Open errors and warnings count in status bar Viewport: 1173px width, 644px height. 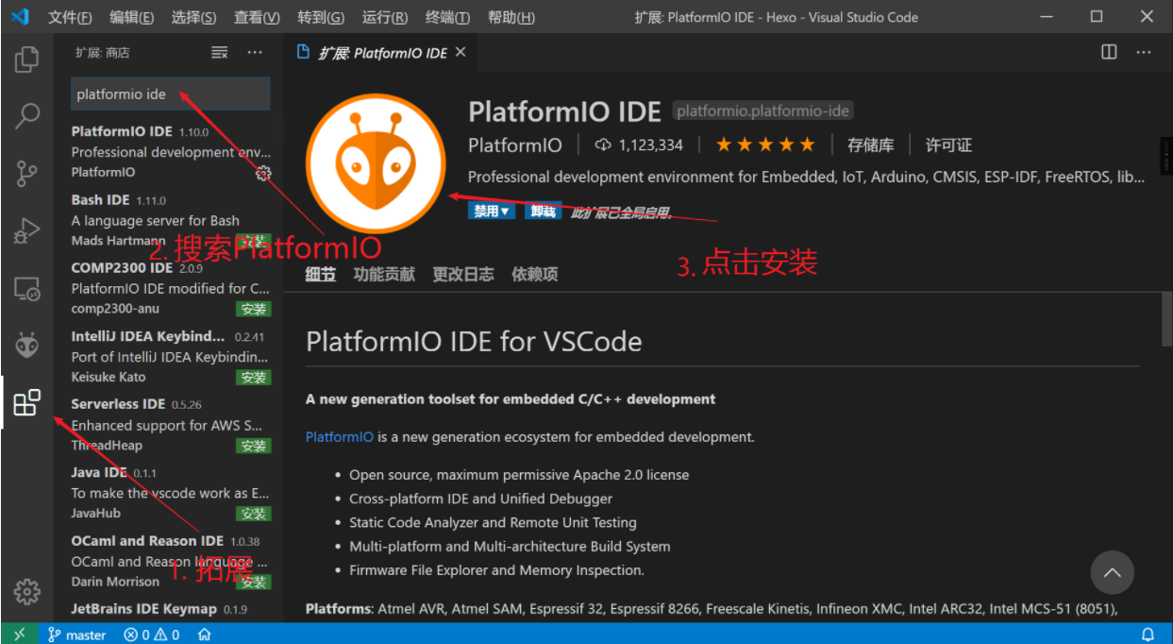pos(152,635)
